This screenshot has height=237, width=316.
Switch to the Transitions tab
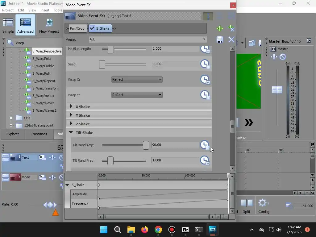pyautogui.click(x=39, y=134)
